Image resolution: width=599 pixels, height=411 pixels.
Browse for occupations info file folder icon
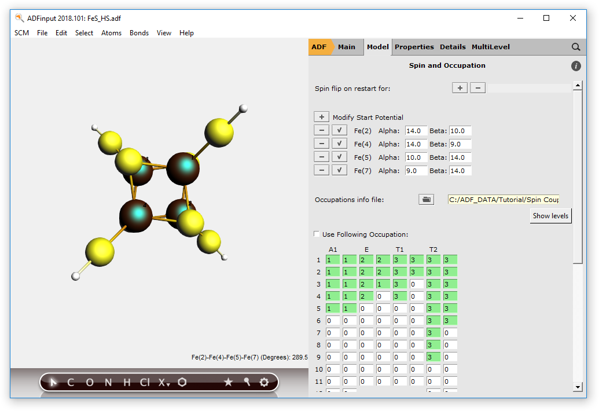coord(427,199)
